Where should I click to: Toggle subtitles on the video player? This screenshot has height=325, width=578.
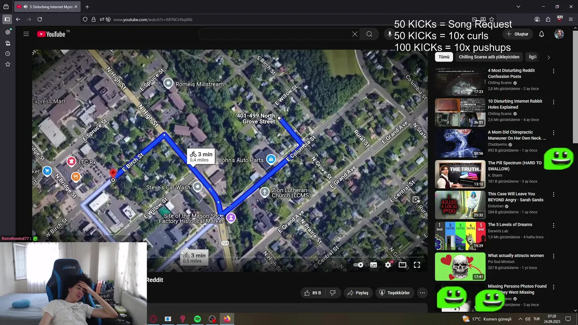click(373, 265)
